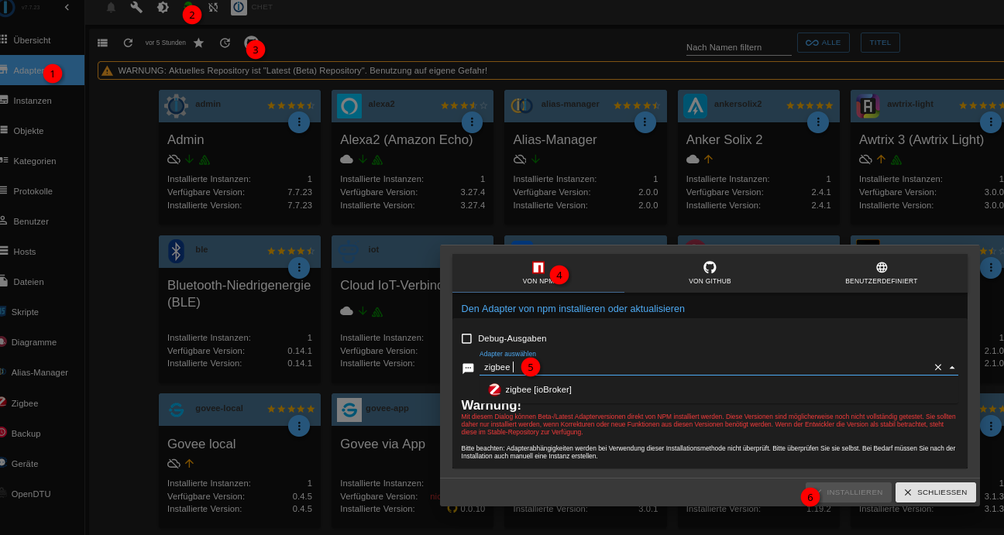Switch adapters to list view
1004x535 pixels.
point(102,43)
